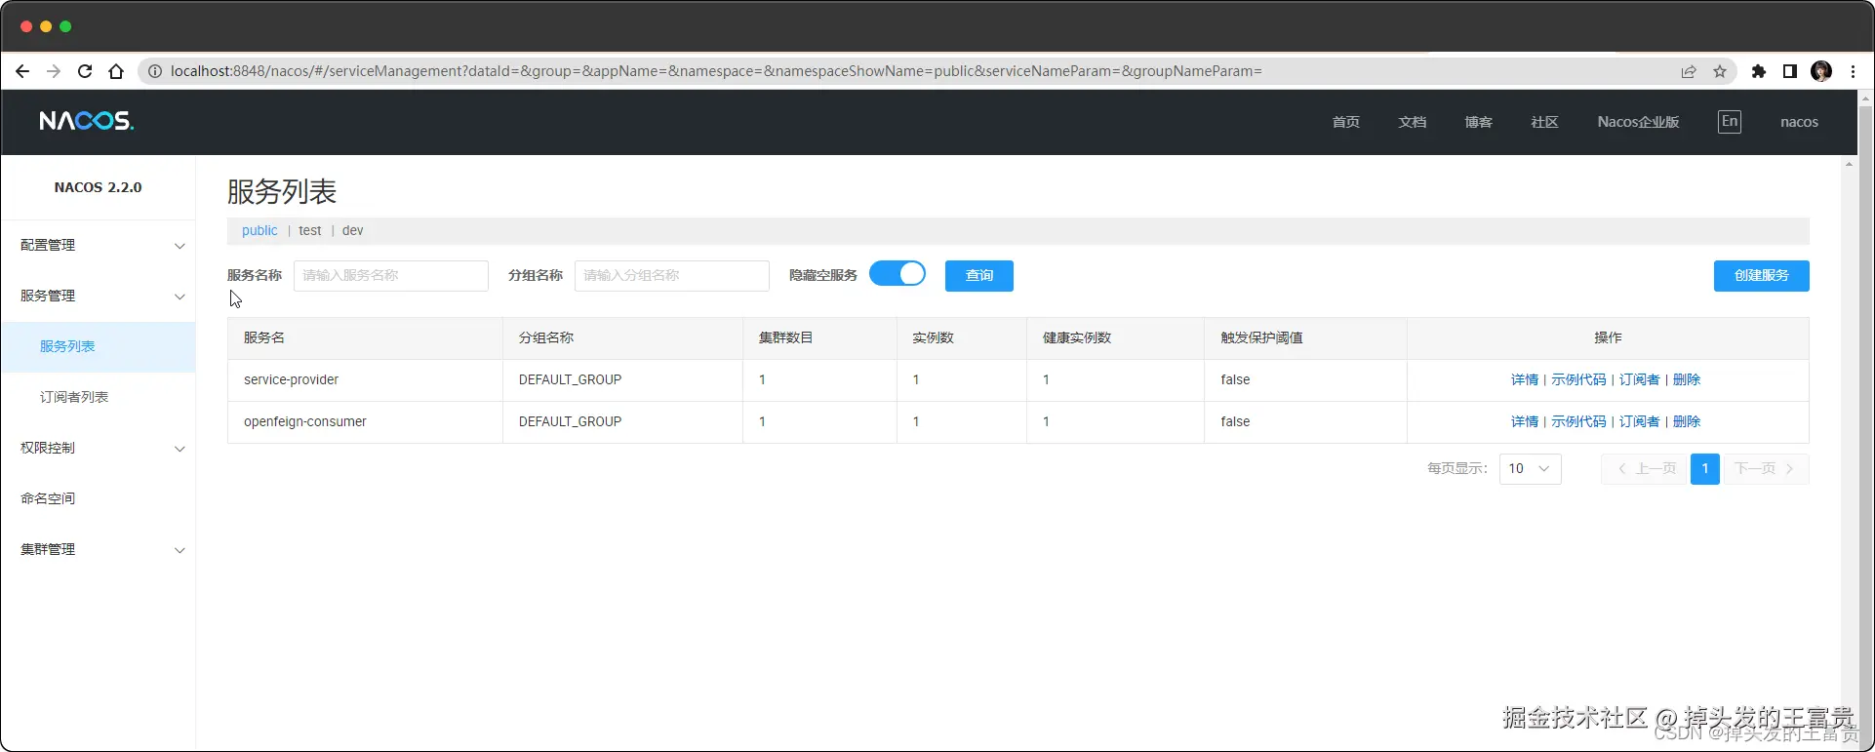Expand the 权限控制 sidebar menu
The image size is (1875, 752).
[x=98, y=448]
